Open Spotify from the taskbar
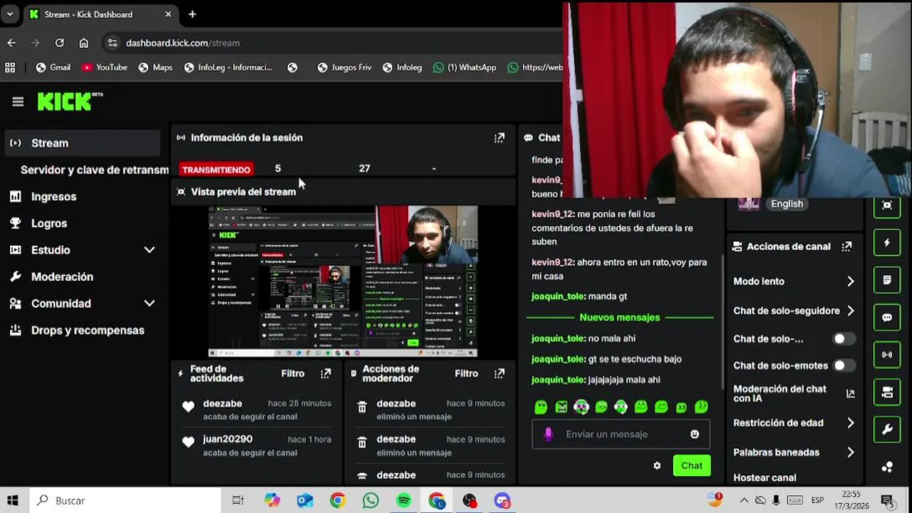912x513 pixels. pos(403,500)
